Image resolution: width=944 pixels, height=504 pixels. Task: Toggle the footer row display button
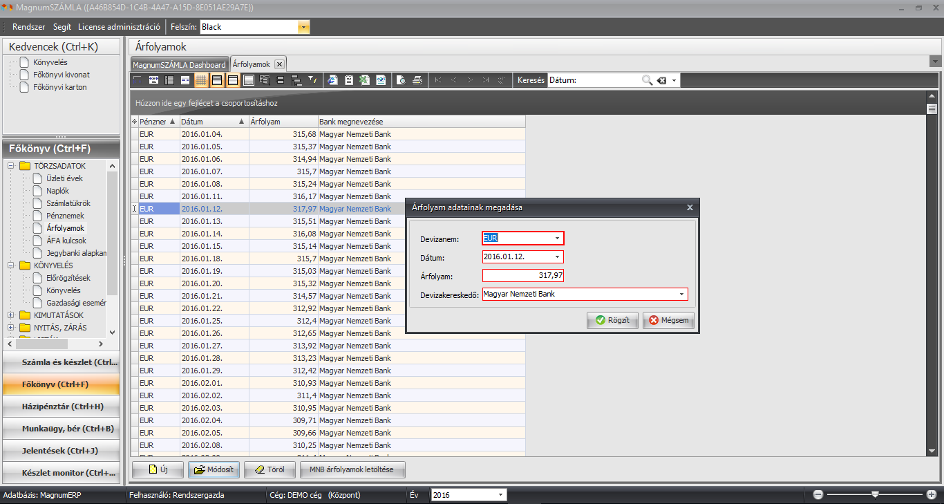coord(249,80)
